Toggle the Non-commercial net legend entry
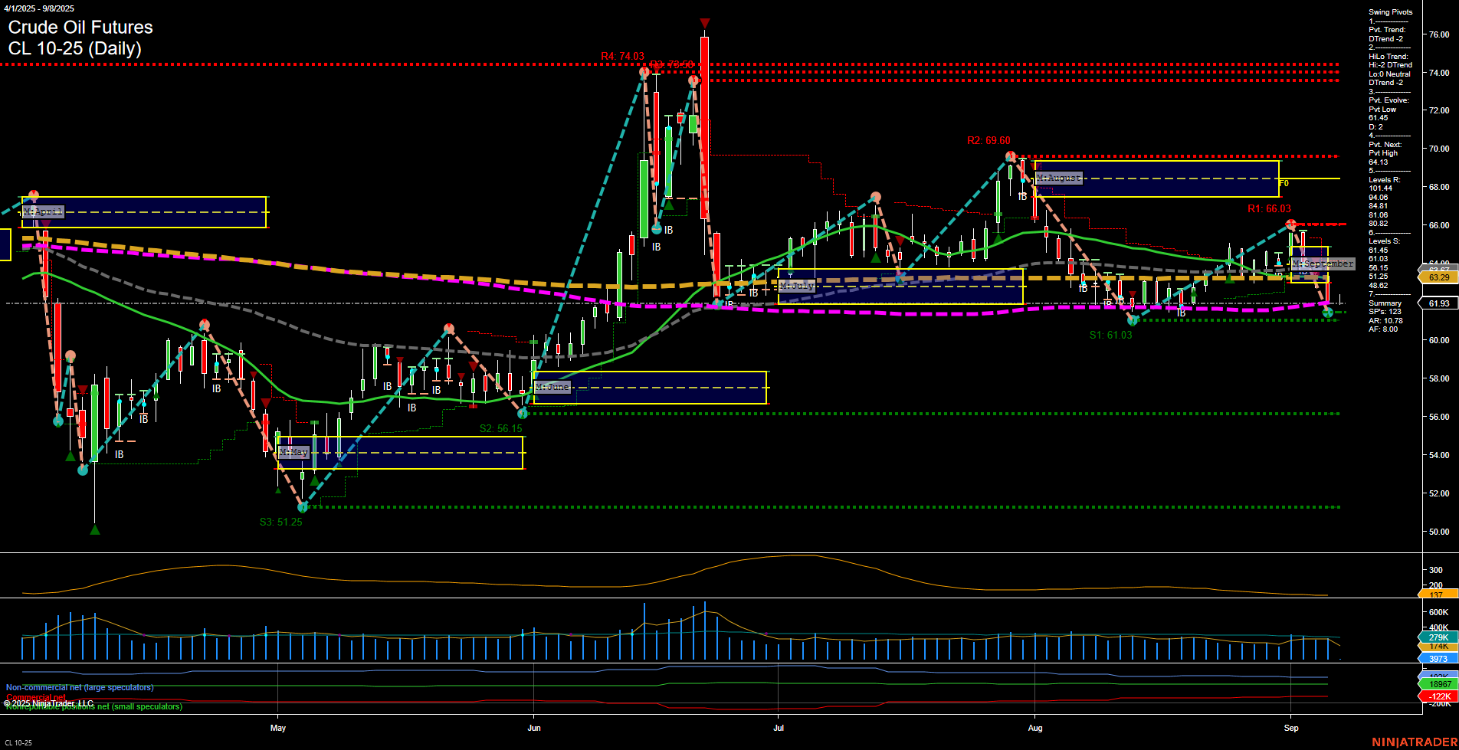Image resolution: width=1459 pixels, height=750 pixels. click(x=79, y=687)
